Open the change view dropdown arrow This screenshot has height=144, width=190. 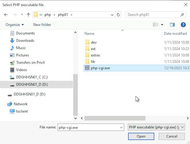tap(162, 25)
